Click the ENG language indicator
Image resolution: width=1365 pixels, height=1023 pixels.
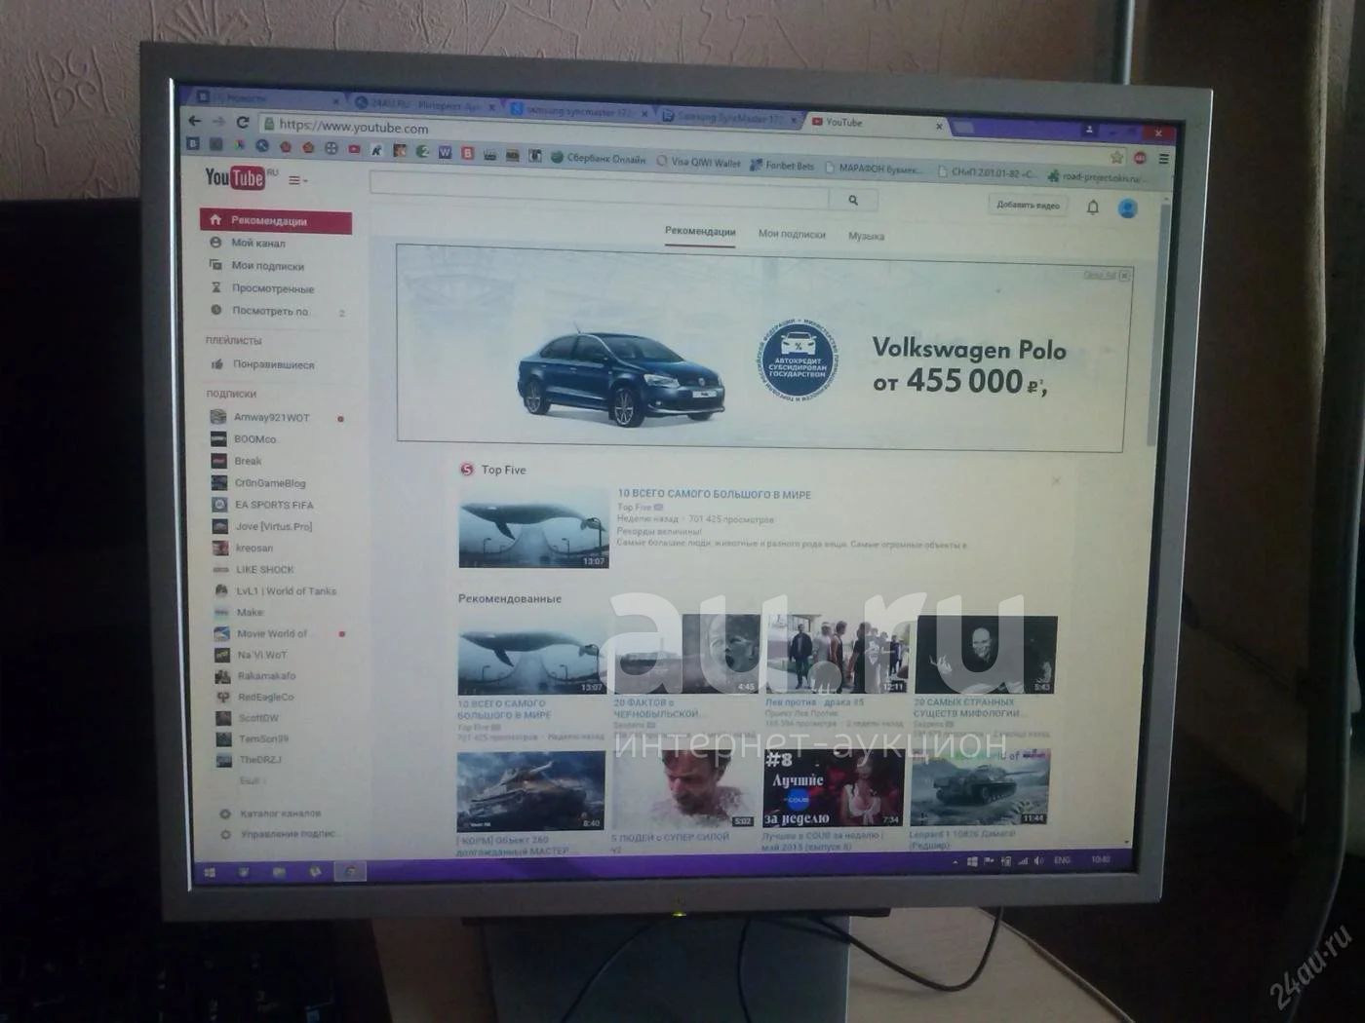pyautogui.click(x=1063, y=861)
